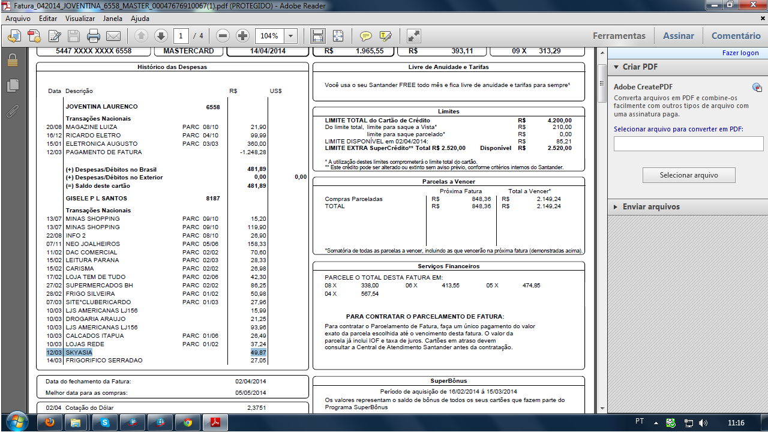Show hidden tray icons arrow
This screenshot has height=432, width=768.
[657, 422]
